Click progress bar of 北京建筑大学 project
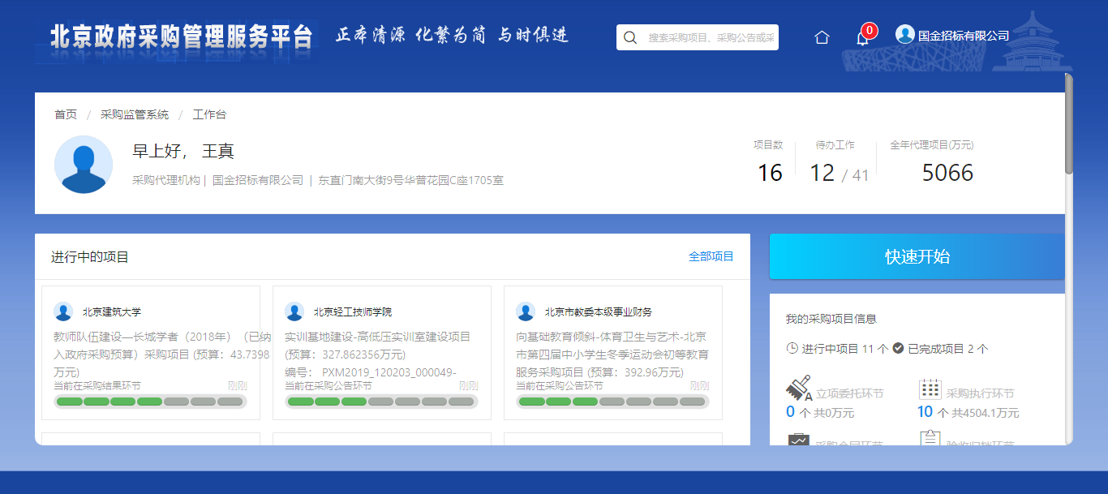The image size is (1108, 494). (150, 402)
